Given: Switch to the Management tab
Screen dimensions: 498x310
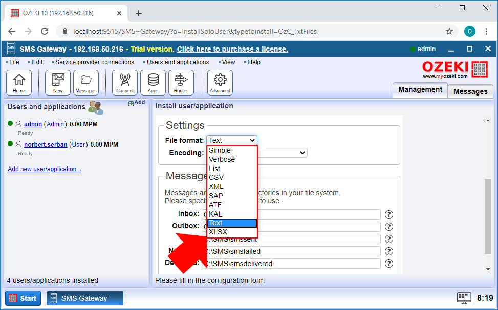Looking at the screenshot, I should [420, 90].
